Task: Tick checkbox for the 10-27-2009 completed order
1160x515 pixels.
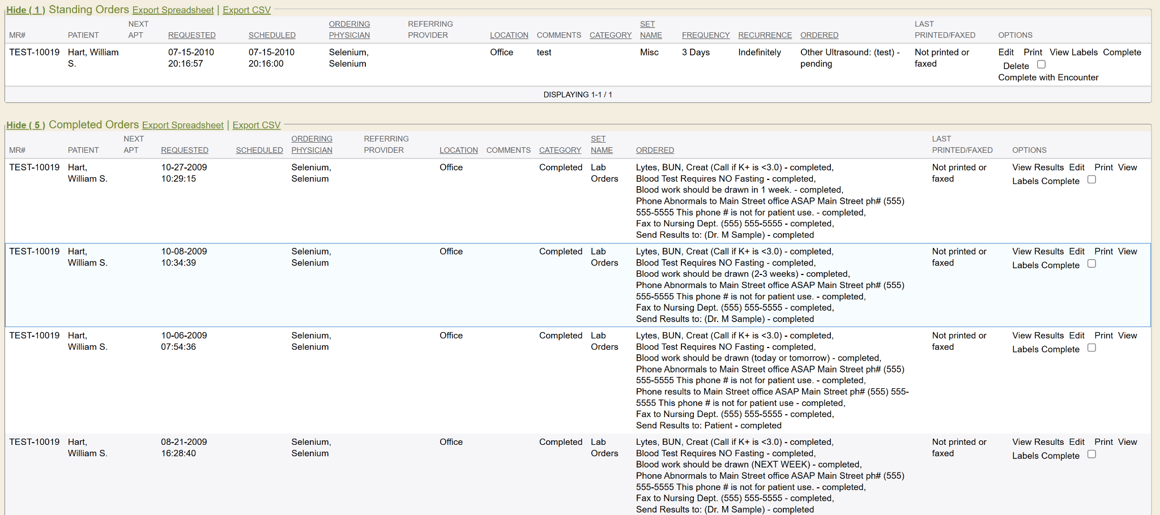Action: 1091,180
